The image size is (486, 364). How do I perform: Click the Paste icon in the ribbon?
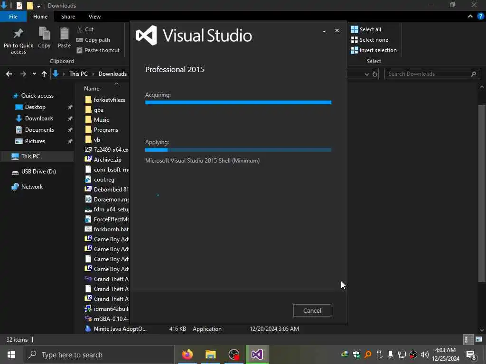coord(64,34)
